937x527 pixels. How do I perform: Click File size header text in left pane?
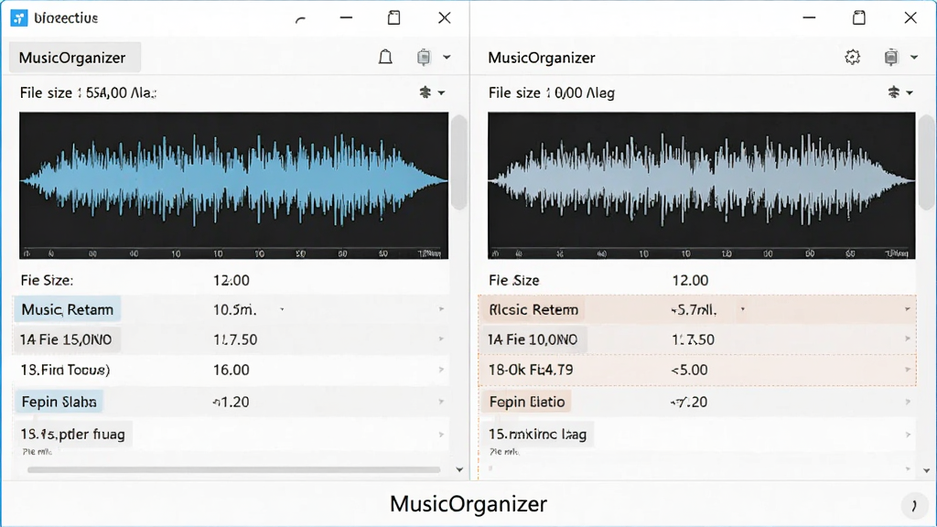click(88, 92)
